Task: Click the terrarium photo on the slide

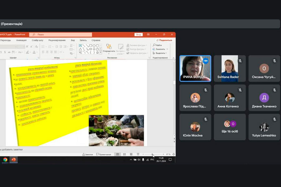Action: [116, 131]
